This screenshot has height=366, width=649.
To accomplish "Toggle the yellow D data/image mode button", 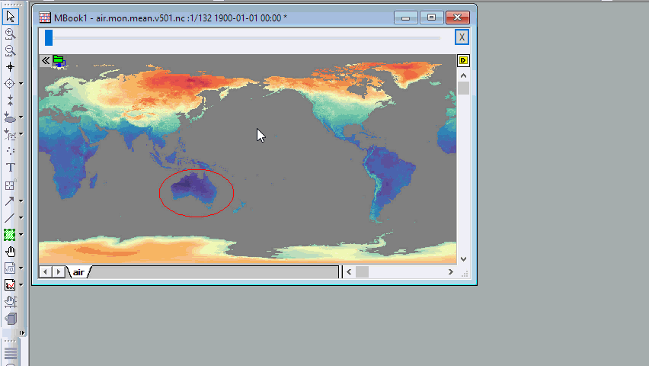I will 463,60.
